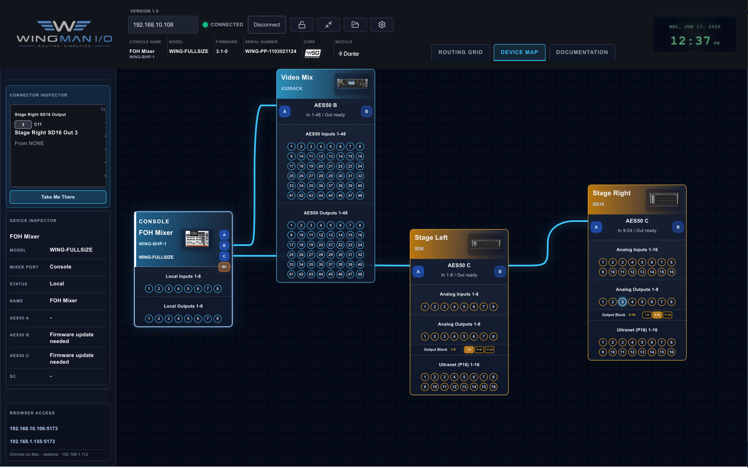Select Stage Right Analog Input connector 9

[603, 272]
